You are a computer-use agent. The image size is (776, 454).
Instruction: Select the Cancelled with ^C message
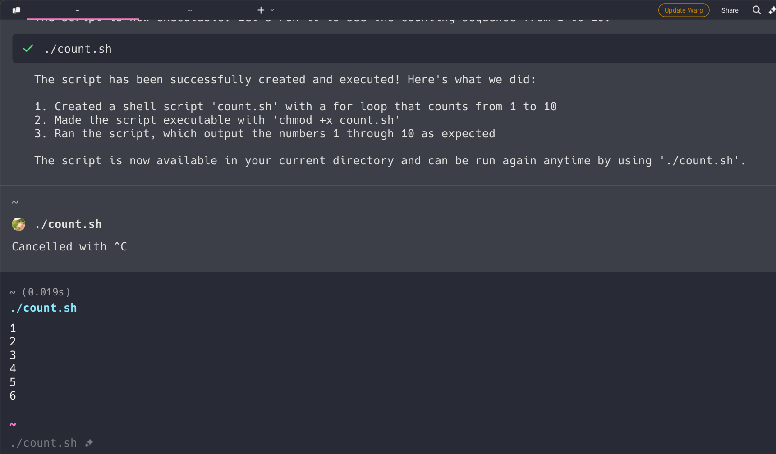click(x=69, y=246)
